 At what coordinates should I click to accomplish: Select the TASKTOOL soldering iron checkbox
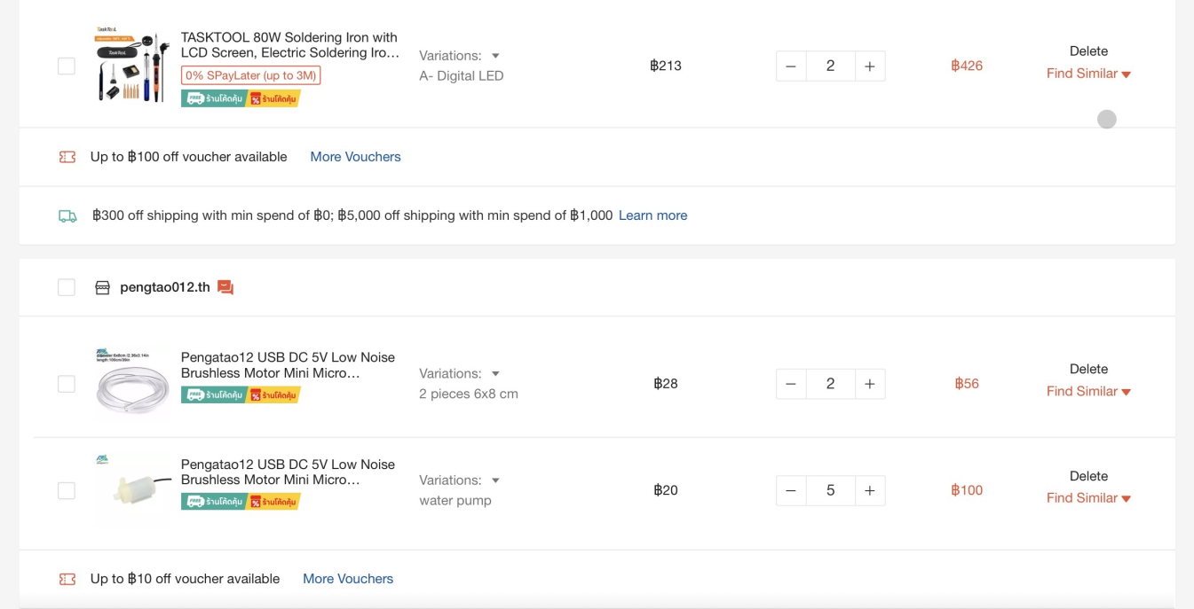(67, 66)
